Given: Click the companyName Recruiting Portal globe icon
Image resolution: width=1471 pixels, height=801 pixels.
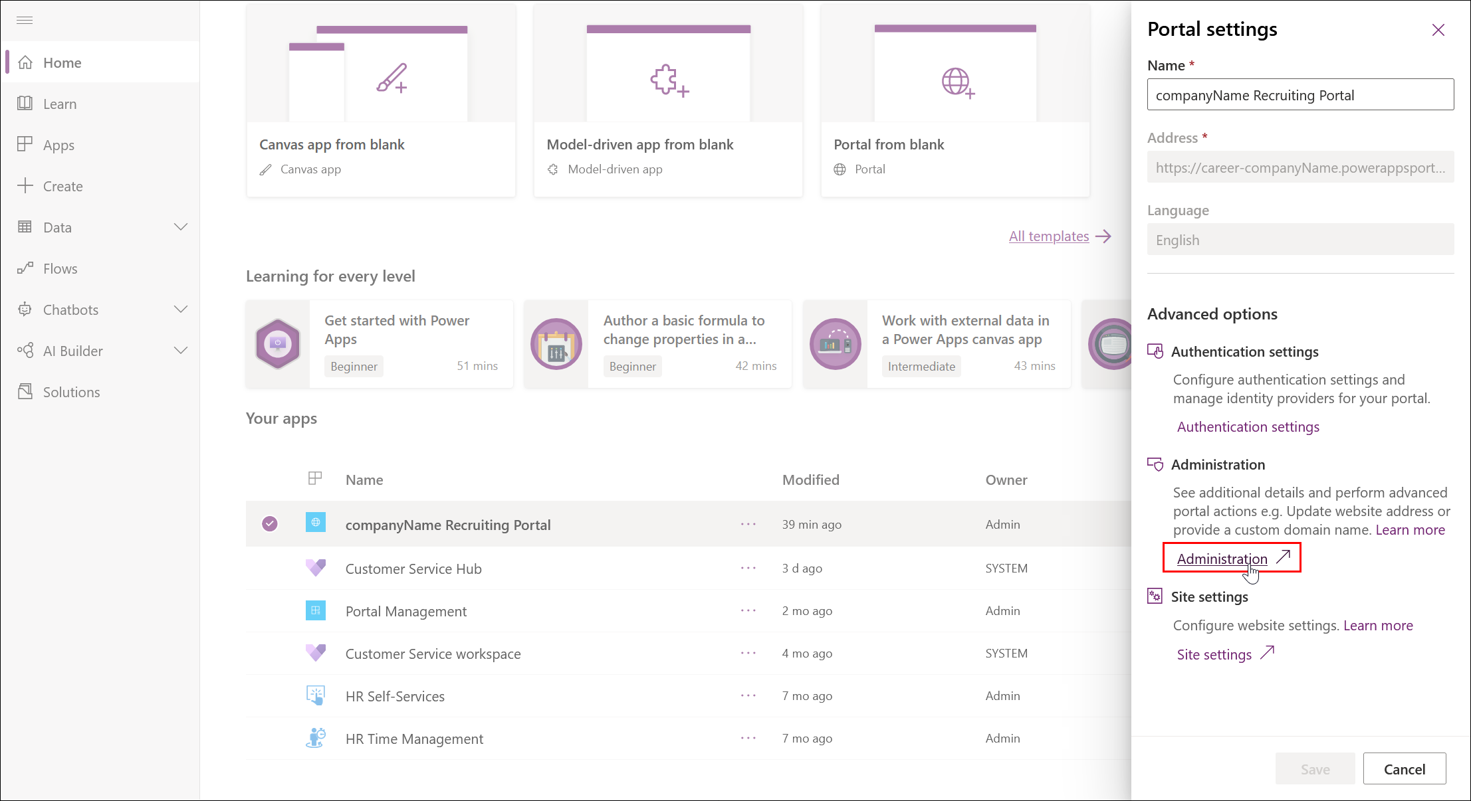Looking at the screenshot, I should point(316,523).
